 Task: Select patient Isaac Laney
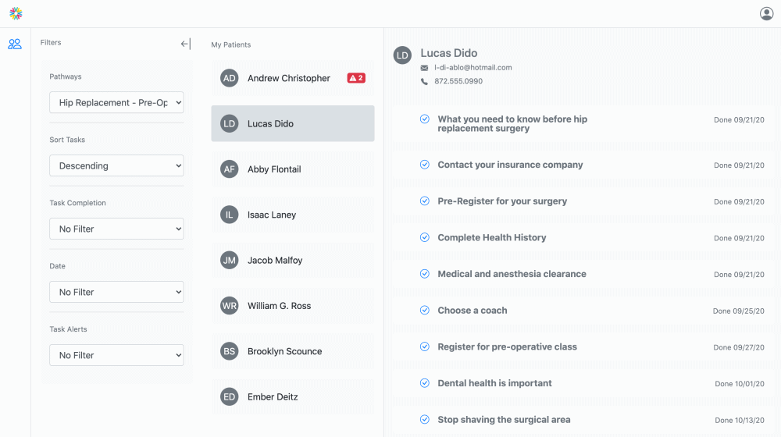click(x=293, y=215)
